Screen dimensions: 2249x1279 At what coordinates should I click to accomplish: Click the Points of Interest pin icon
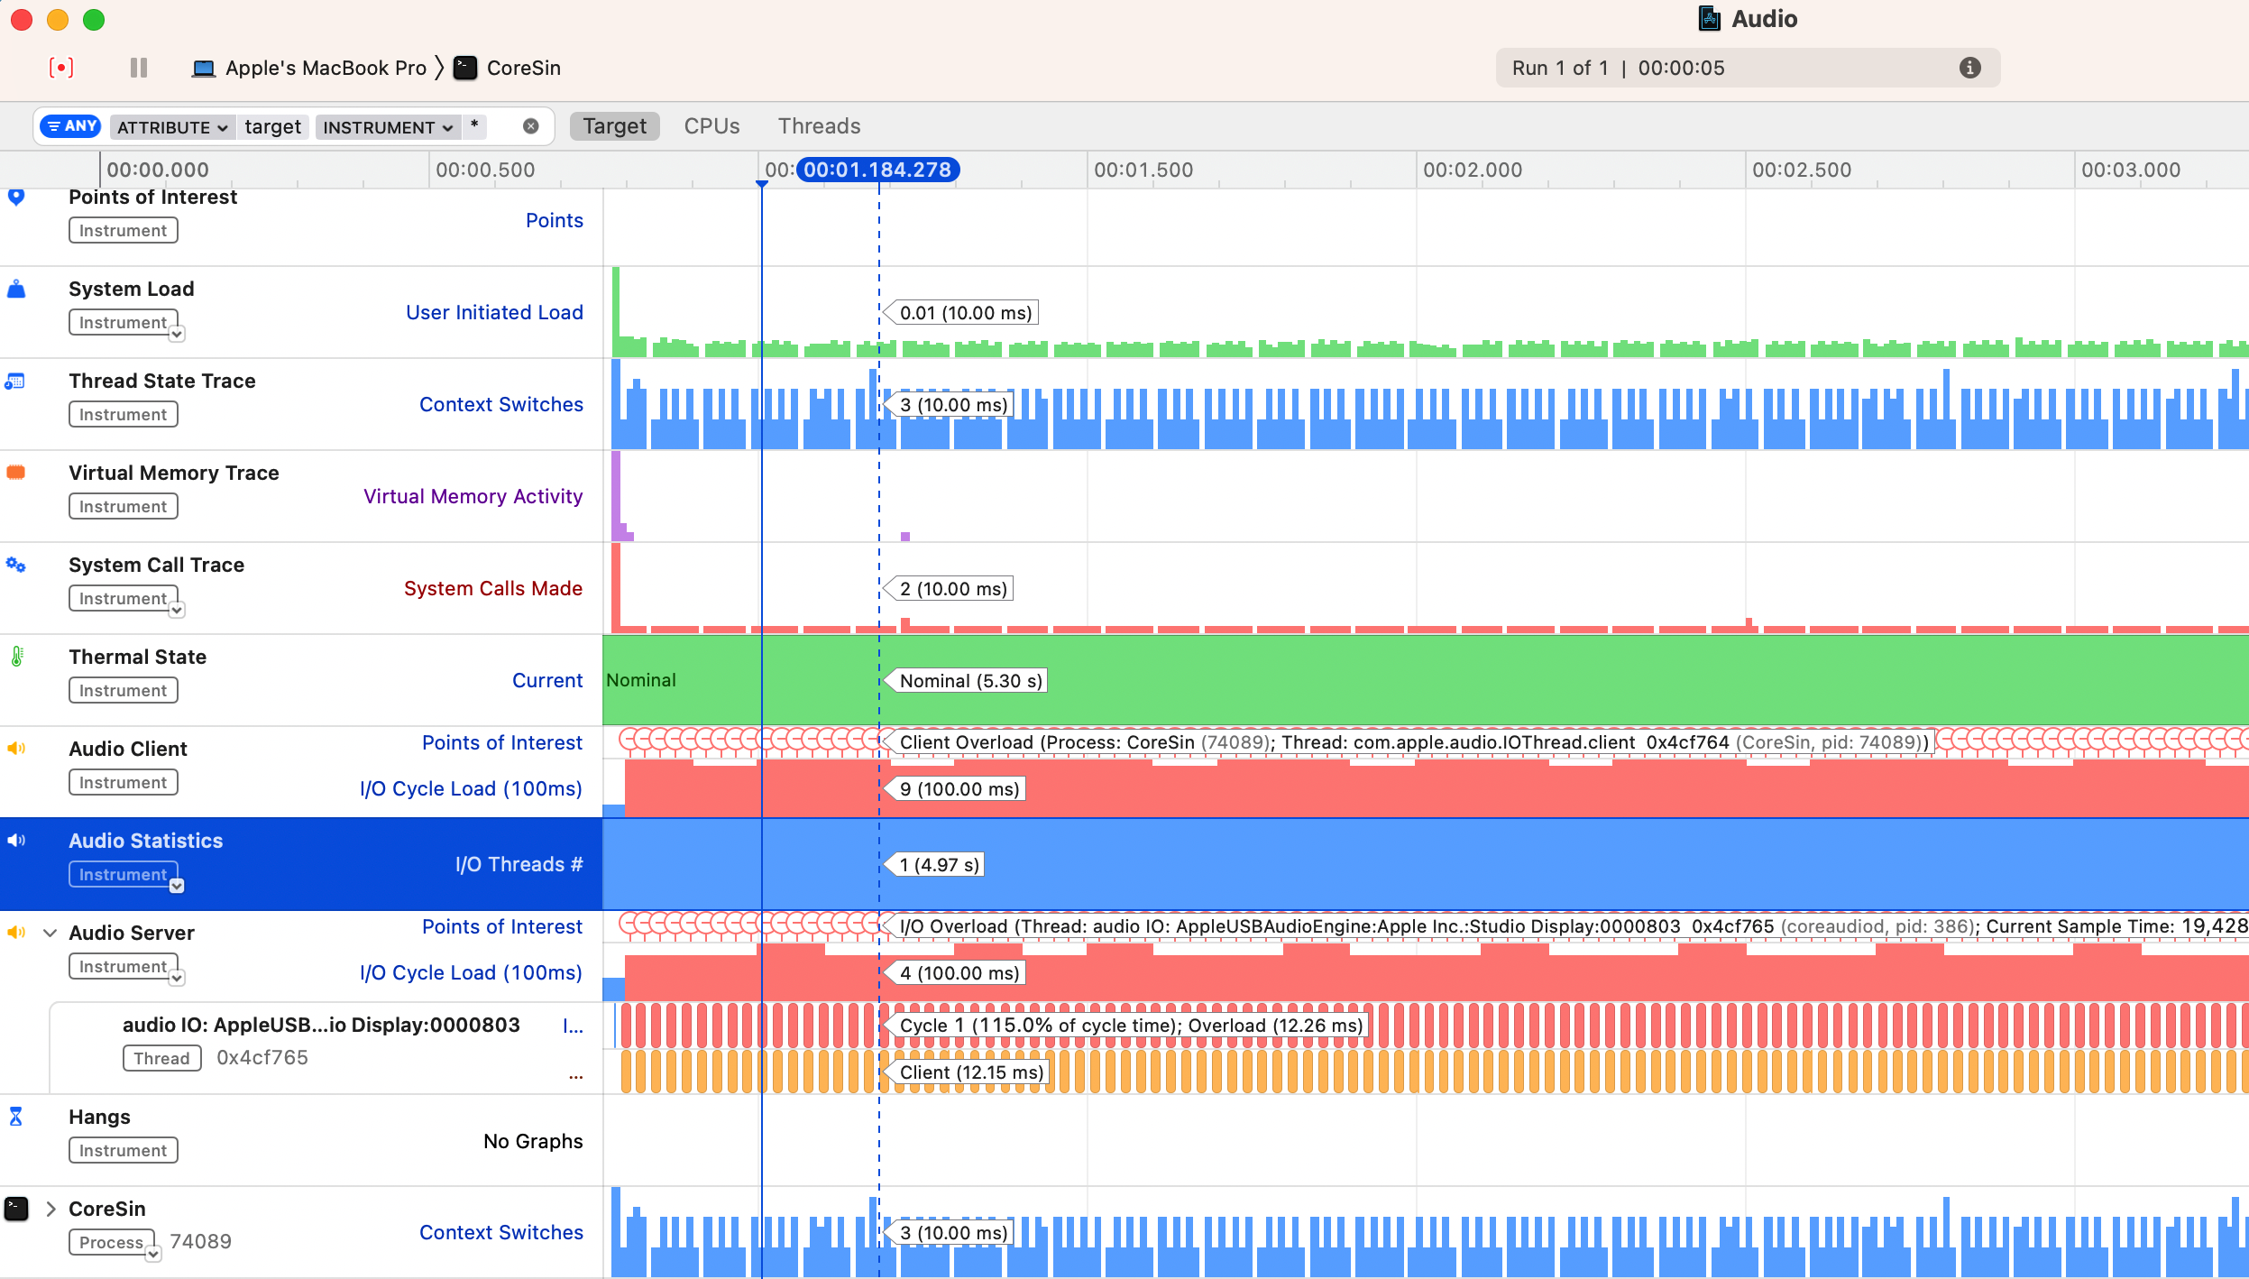click(x=16, y=197)
